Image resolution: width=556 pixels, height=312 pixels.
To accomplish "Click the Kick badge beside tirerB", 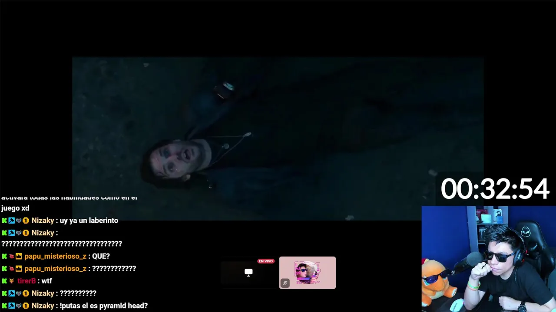I will pyautogui.click(x=4, y=281).
